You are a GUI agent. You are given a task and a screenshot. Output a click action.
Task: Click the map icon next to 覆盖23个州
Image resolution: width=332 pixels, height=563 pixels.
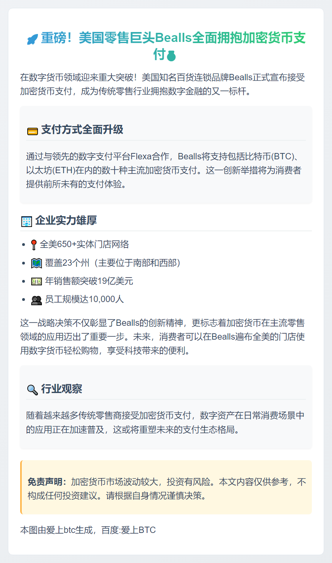point(36,263)
